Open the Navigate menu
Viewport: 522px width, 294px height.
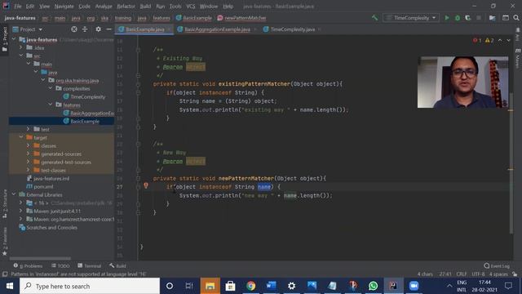click(x=64, y=7)
